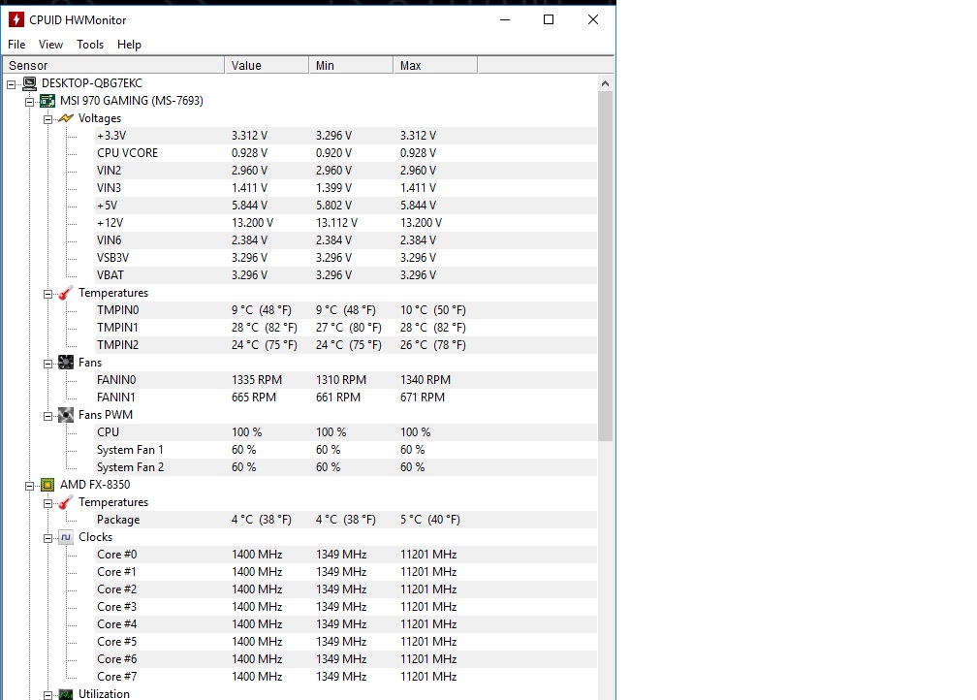Image resolution: width=977 pixels, height=700 pixels.
Task: Click the Fans PWM fan icon
Action: [66, 415]
